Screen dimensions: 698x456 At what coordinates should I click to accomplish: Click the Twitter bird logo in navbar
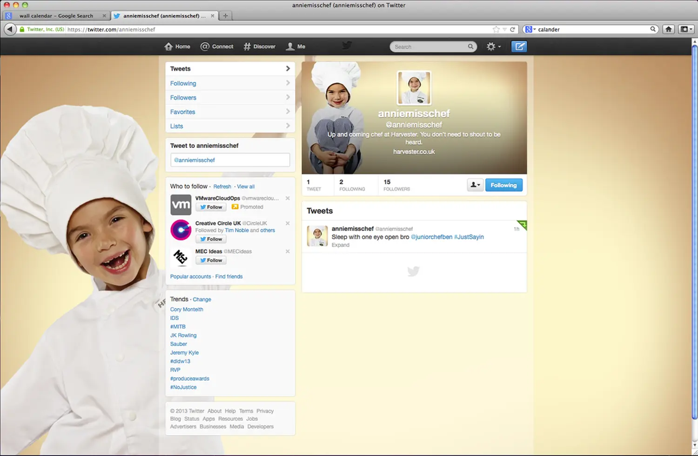347,46
